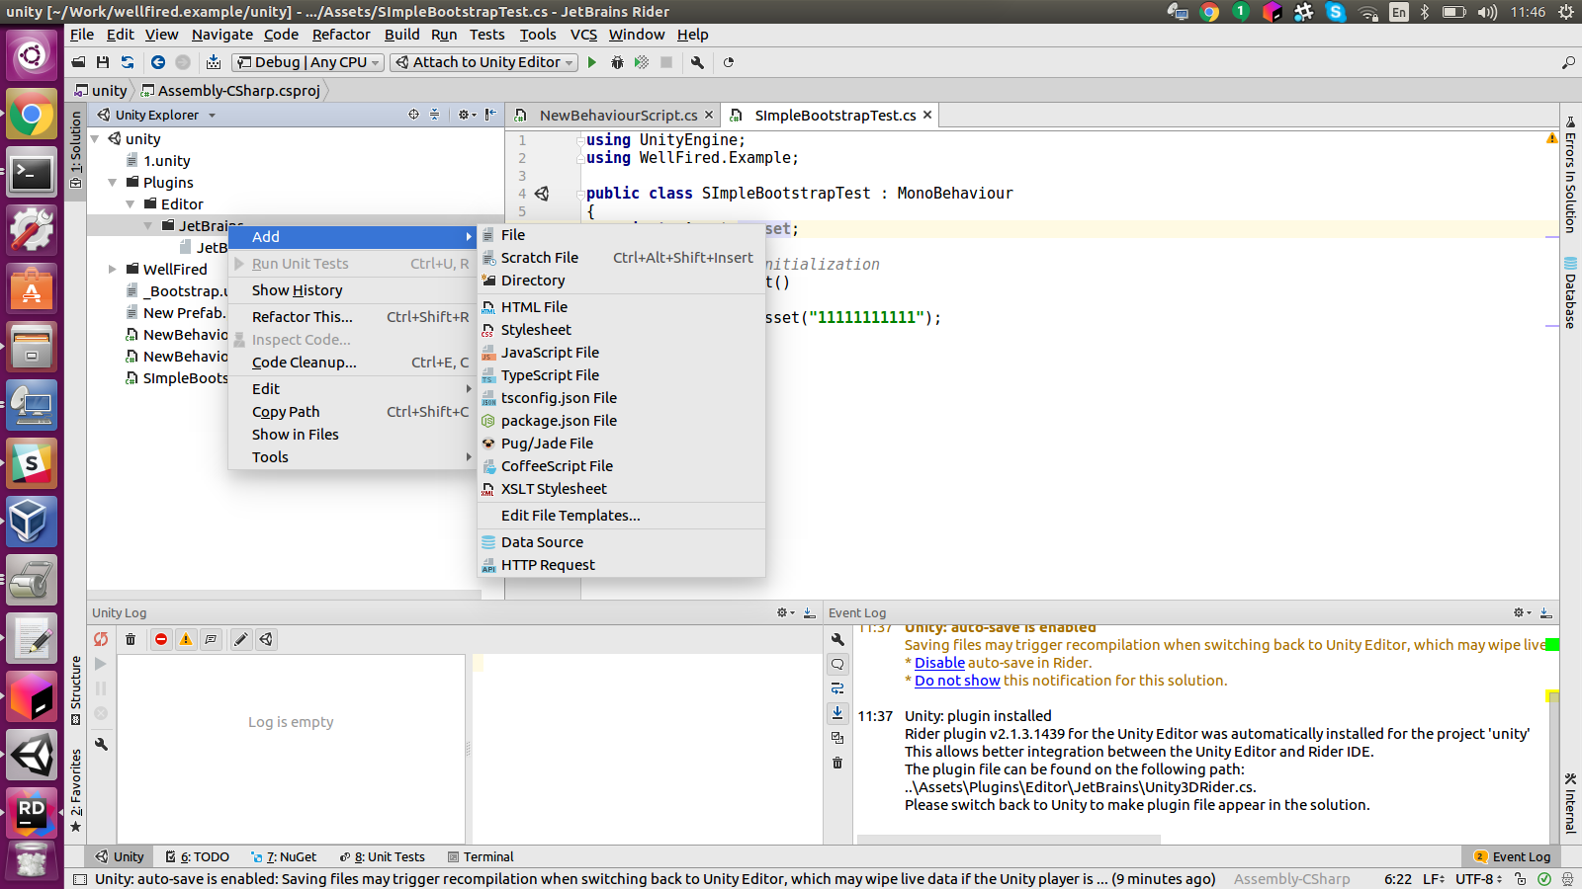This screenshot has width=1582, height=889.
Task: Open Google Chrome from the Ubuntu dock
Action: point(32,116)
